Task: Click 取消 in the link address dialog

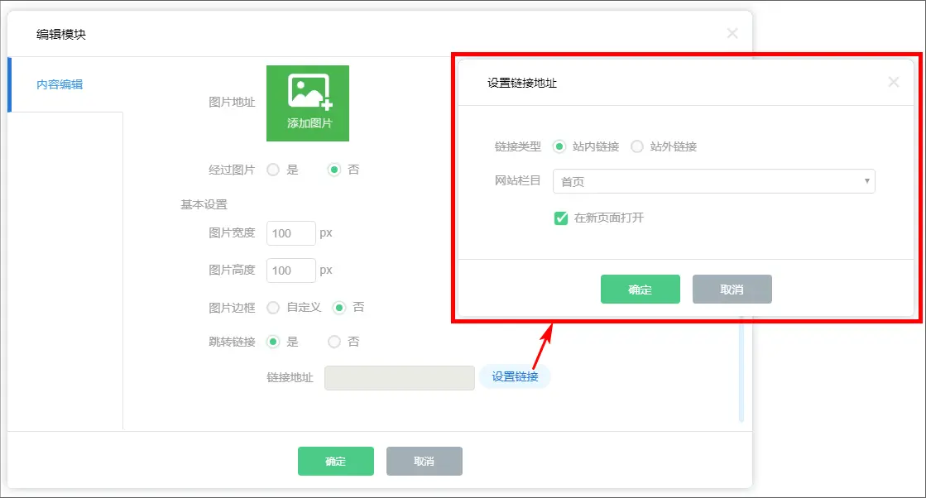Action: tap(732, 290)
